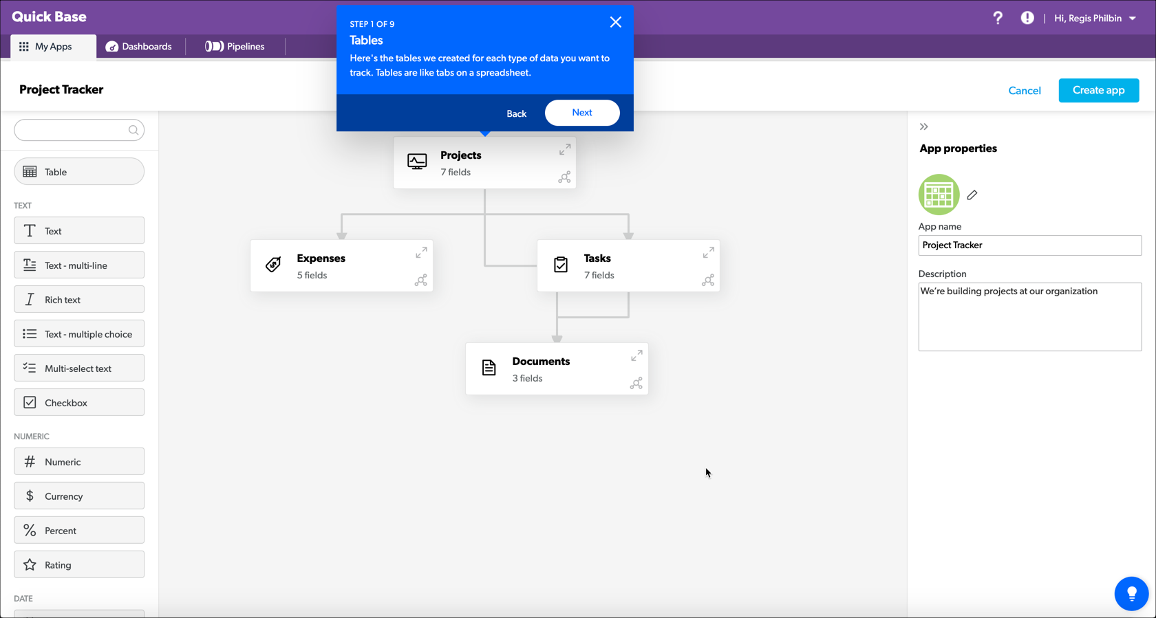
Task: Click the '3 fields' label on Documents
Action: [x=527, y=378]
